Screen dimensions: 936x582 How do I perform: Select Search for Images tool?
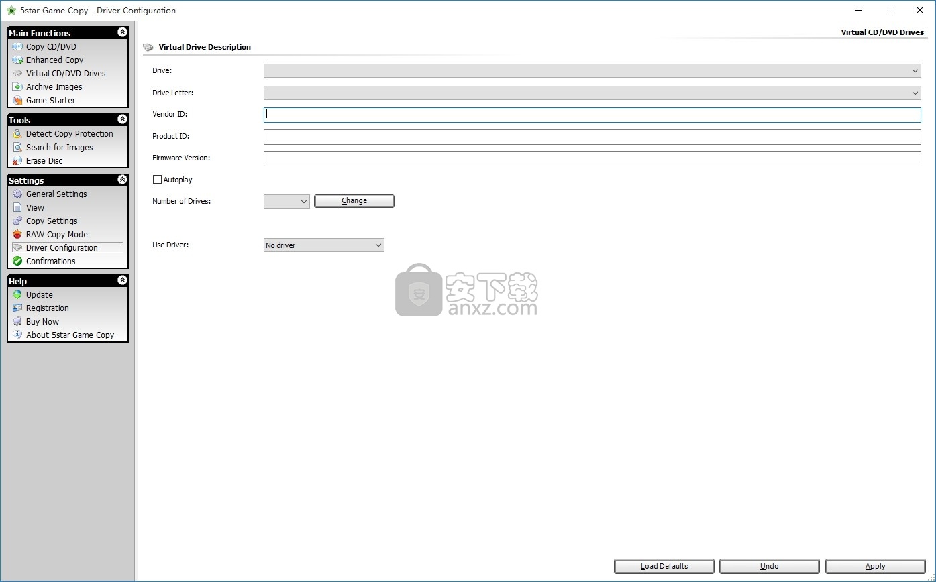coord(59,147)
